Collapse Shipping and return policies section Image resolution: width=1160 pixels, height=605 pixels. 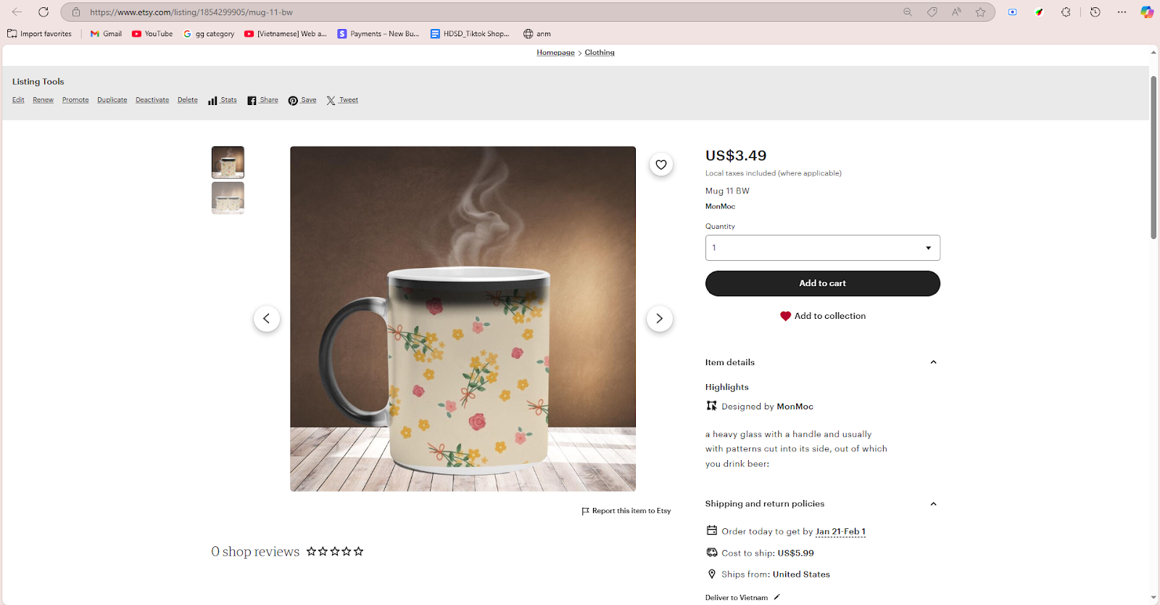coord(933,504)
